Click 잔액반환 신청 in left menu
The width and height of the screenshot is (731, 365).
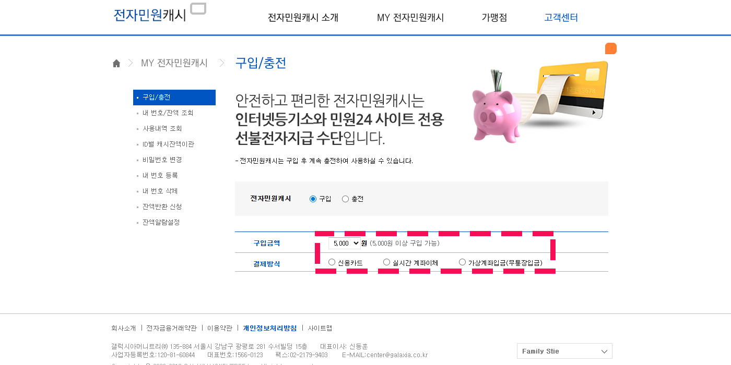coord(162,206)
